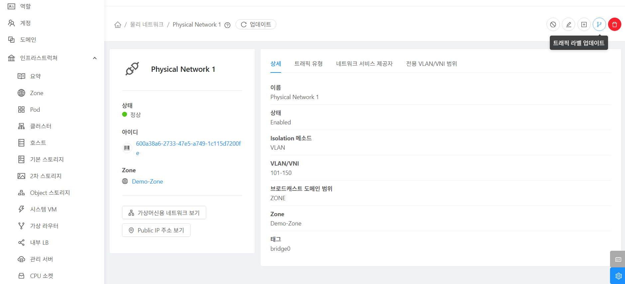Click the 업데이트 refresh button
Viewport: 625px width, 284px height.
point(256,25)
